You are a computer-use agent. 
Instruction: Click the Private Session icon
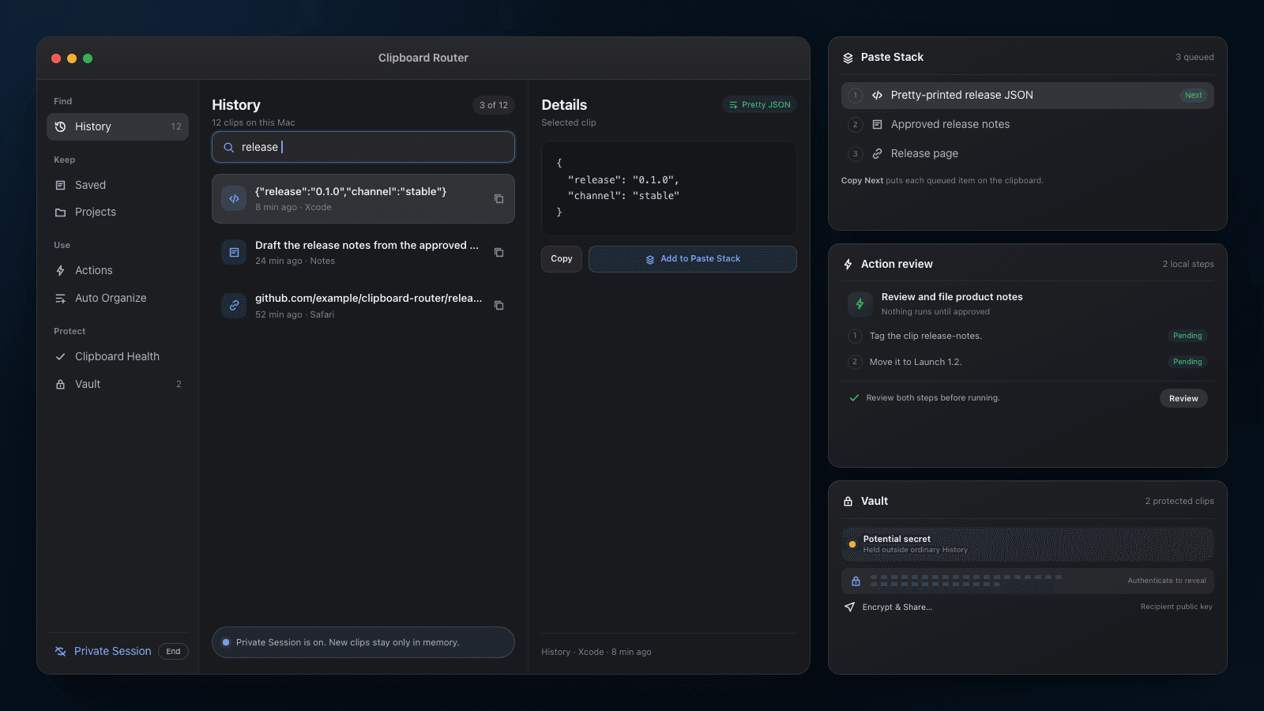click(x=60, y=651)
